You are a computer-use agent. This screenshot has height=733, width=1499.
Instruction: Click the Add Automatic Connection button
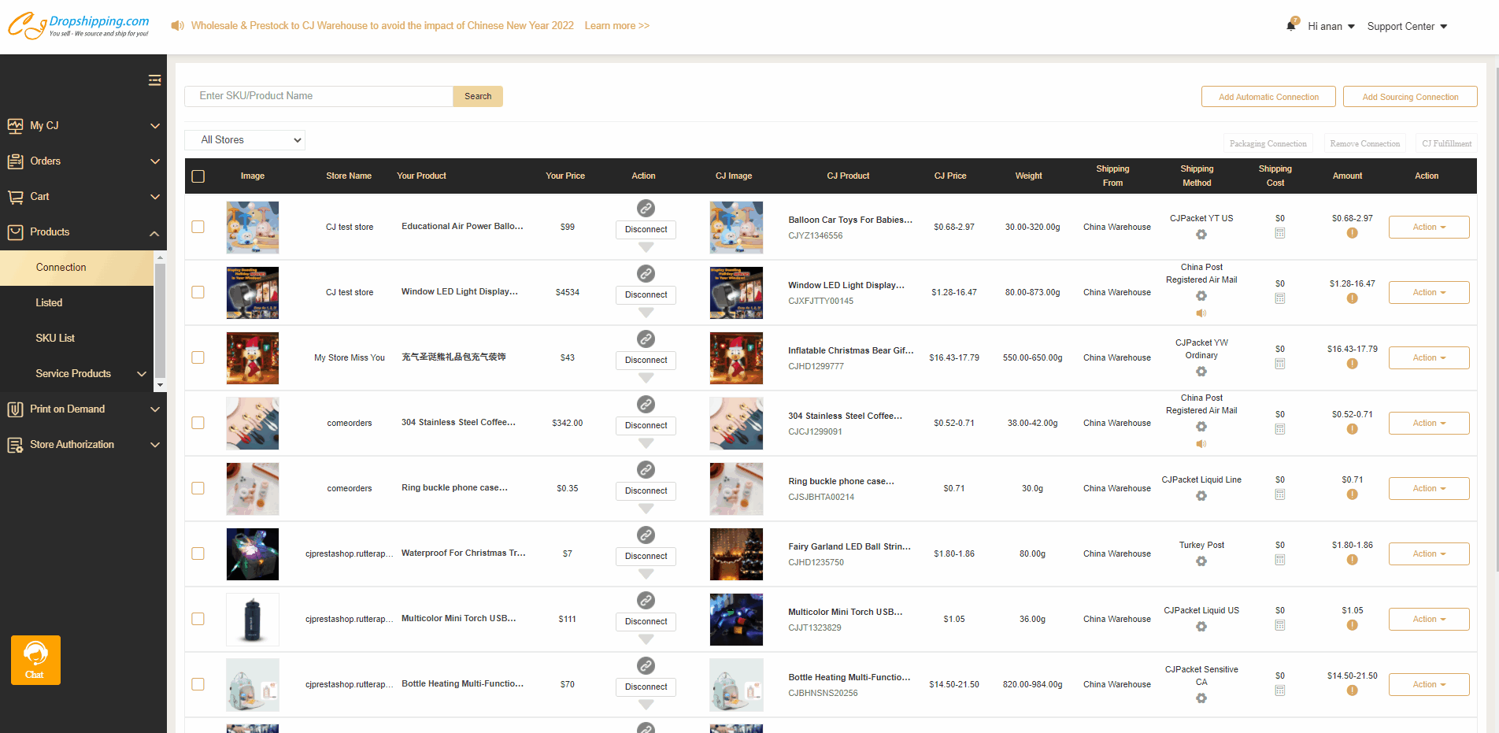click(x=1268, y=97)
